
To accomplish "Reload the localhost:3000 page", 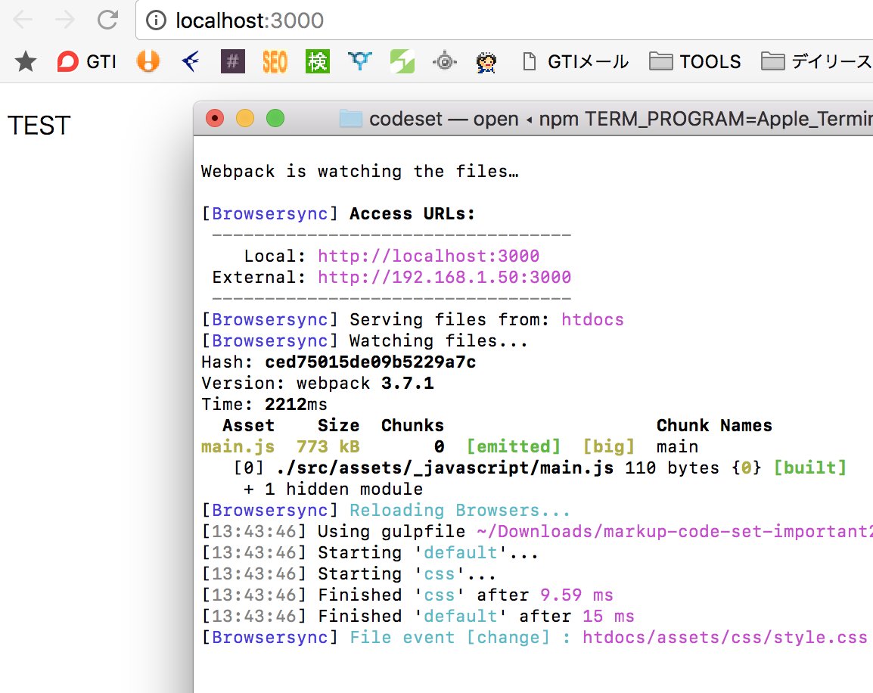I will [x=107, y=20].
